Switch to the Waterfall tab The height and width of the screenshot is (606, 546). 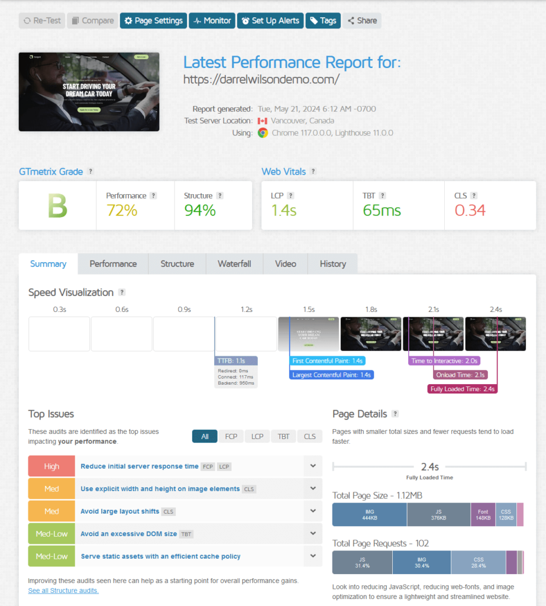pos(234,264)
